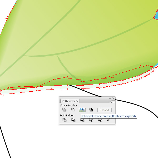Click Add to shape area icon
The height and width of the screenshot is (158, 158).
coord(64,110)
